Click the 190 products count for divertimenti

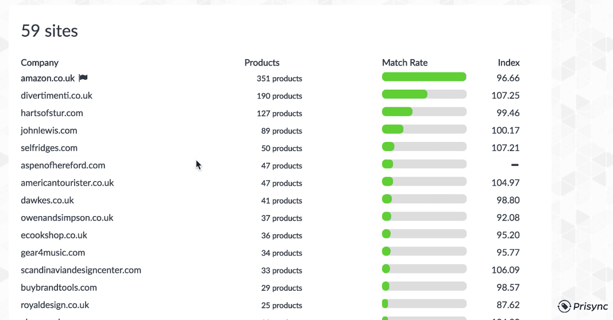pyautogui.click(x=279, y=96)
